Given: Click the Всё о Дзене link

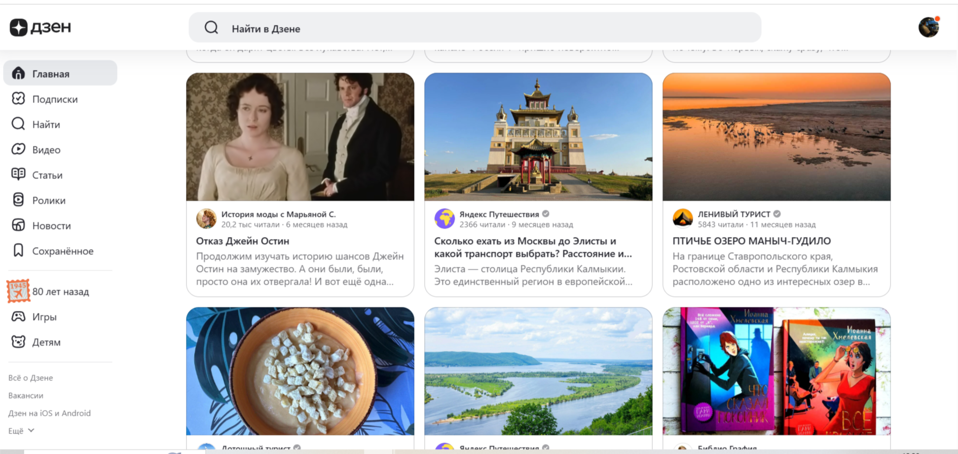Looking at the screenshot, I should pyautogui.click(x=30, y=378).
